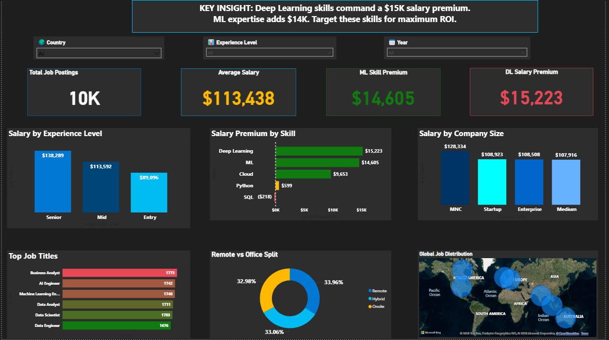Image resolution: width=609 pixels, height=340 pixels.
Task: Click the ($218) SQL value label
Action: coord(265,197)
